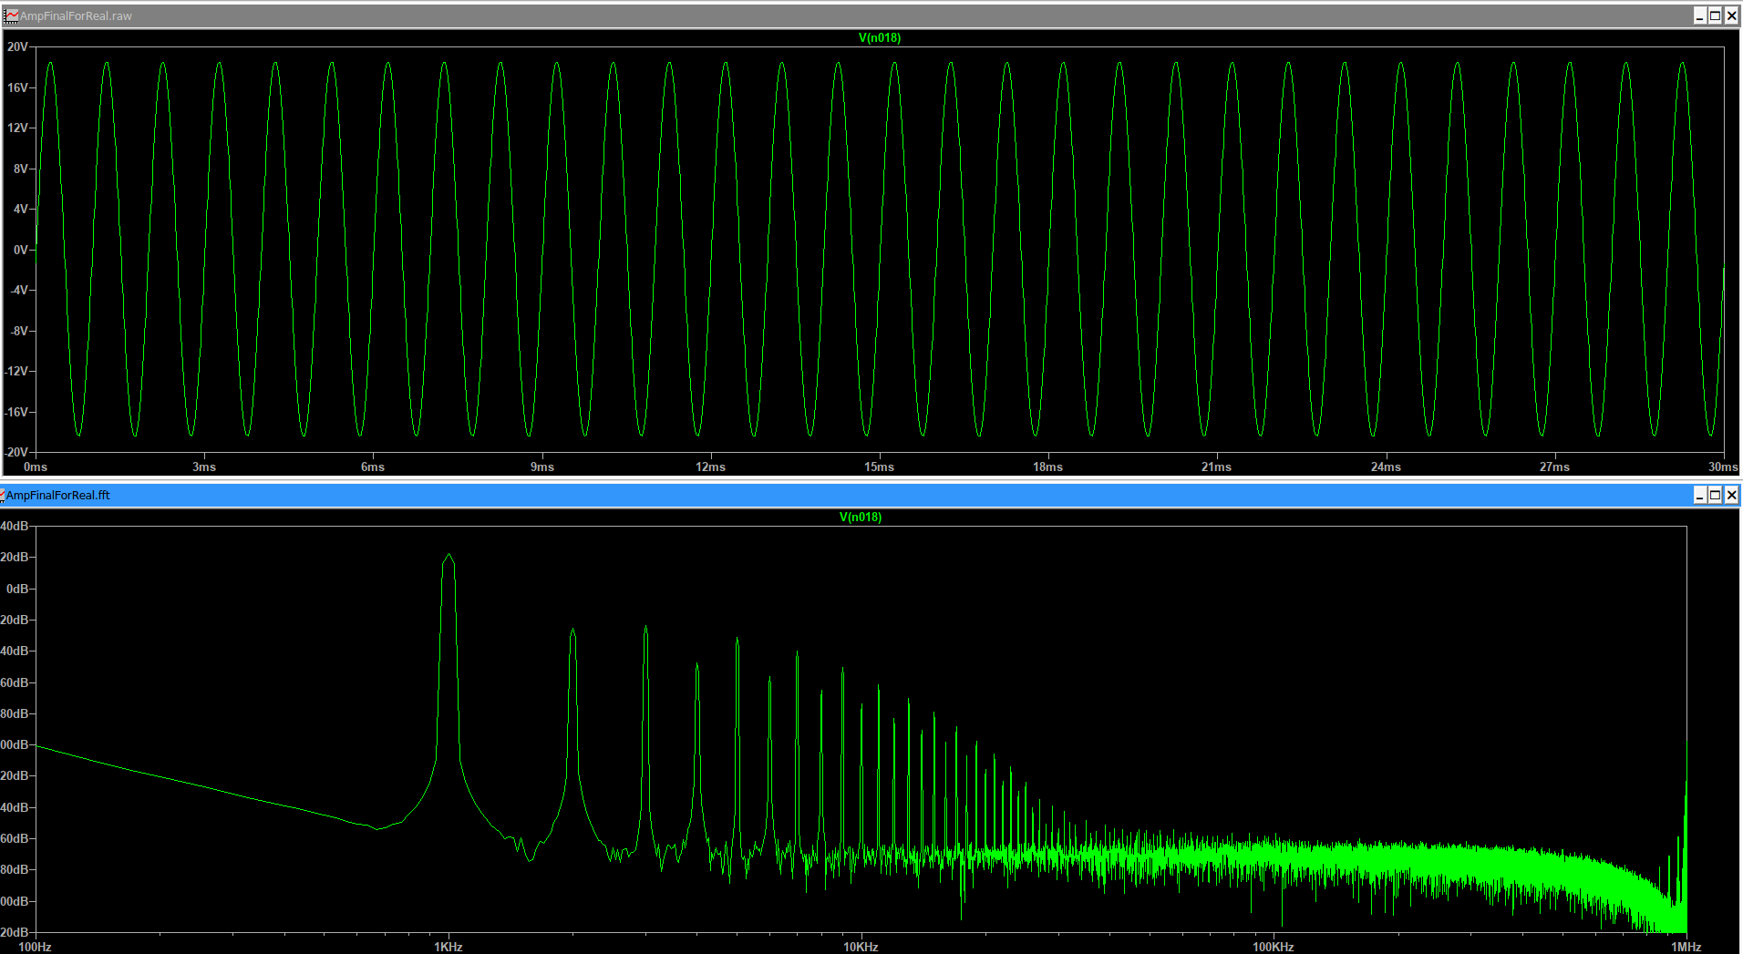Maximize the AmpFinalForReal.raw waveform window
The image size is (1743, 954).
pyautogui.click(x=1715, y=15)
